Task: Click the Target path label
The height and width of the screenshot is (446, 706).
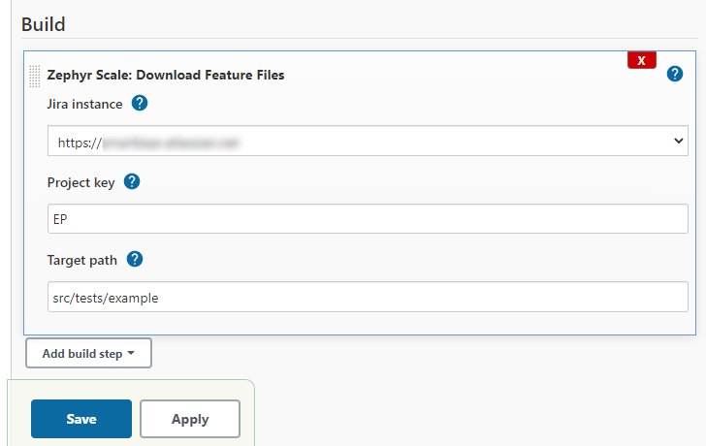Action: point(82,260)
